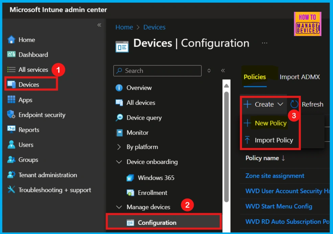Open Endpoint security in the sidebar
Viewport: 333px width, 234px height.
pyautogui.click(x=42, y=115)
